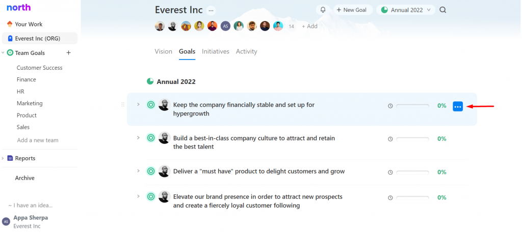522x233 pixels.
Task: Click the north logo
Action: coord(19,7)
